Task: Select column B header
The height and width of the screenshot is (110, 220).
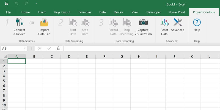Action: (34, 56)
